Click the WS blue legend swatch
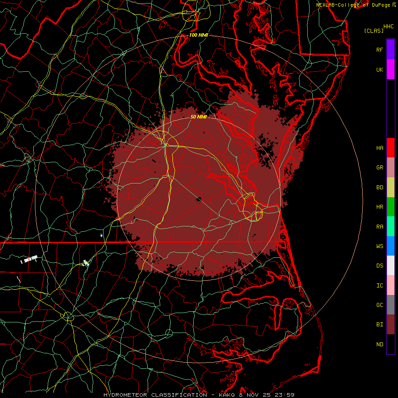 pyautogui.click(x=390, y=246)
